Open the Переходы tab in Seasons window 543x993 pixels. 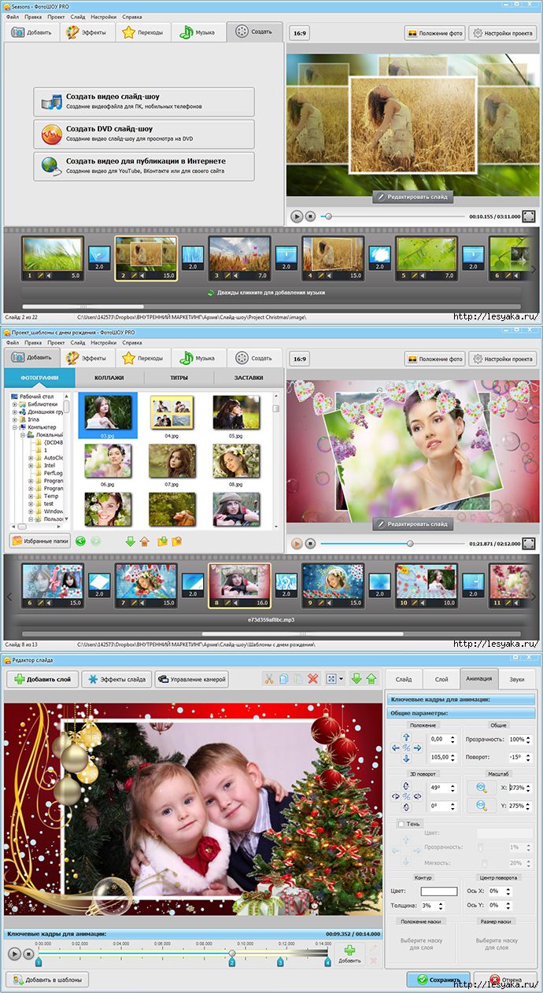[143, 32]
